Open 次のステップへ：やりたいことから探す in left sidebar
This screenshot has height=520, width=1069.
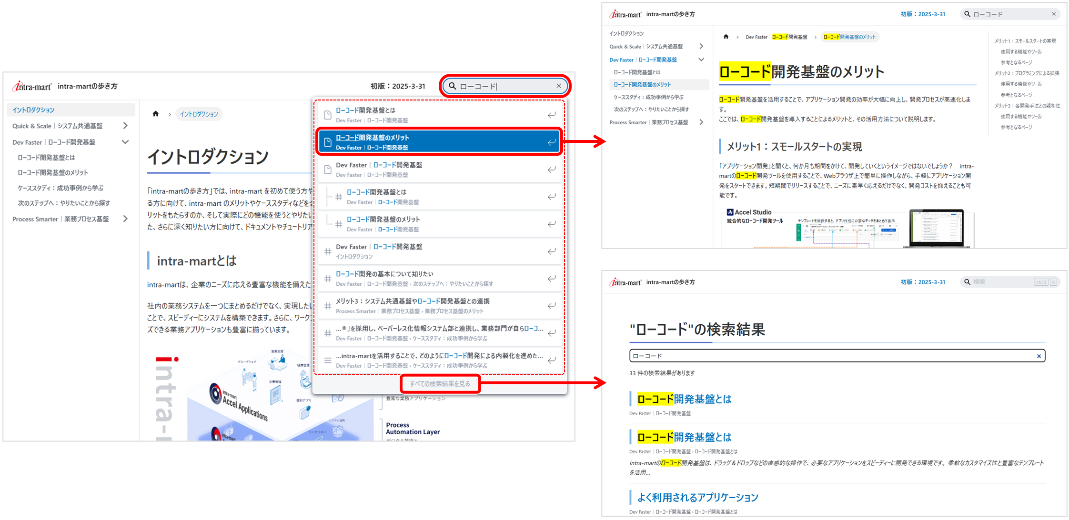click(64, 203)
